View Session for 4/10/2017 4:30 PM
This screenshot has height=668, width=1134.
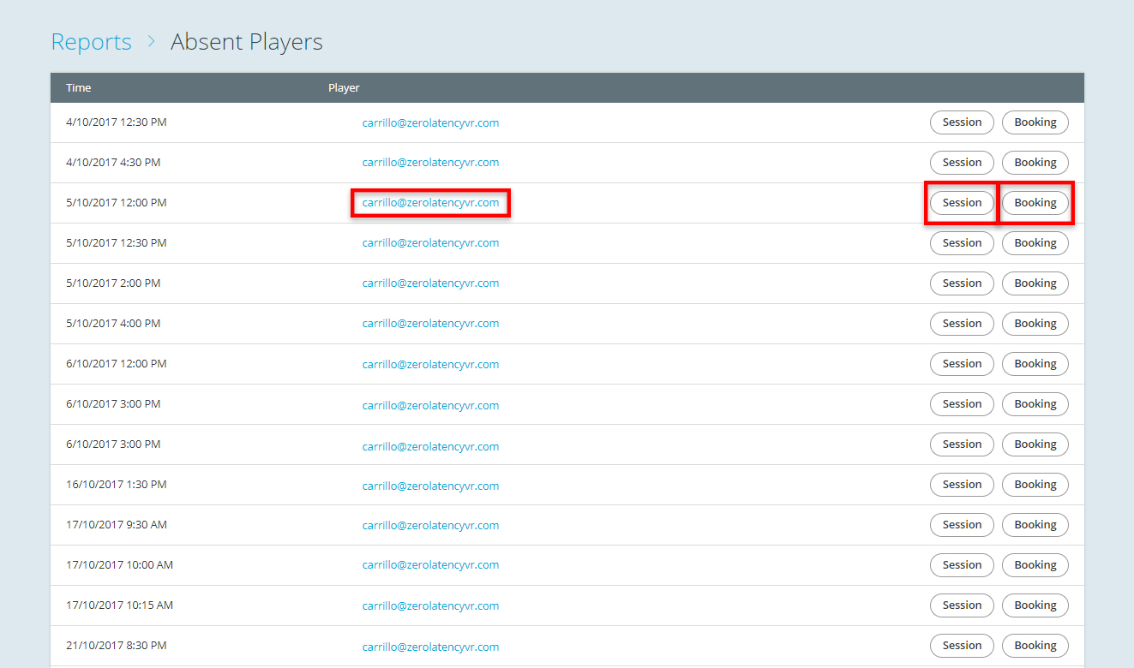tap(962, 163)
